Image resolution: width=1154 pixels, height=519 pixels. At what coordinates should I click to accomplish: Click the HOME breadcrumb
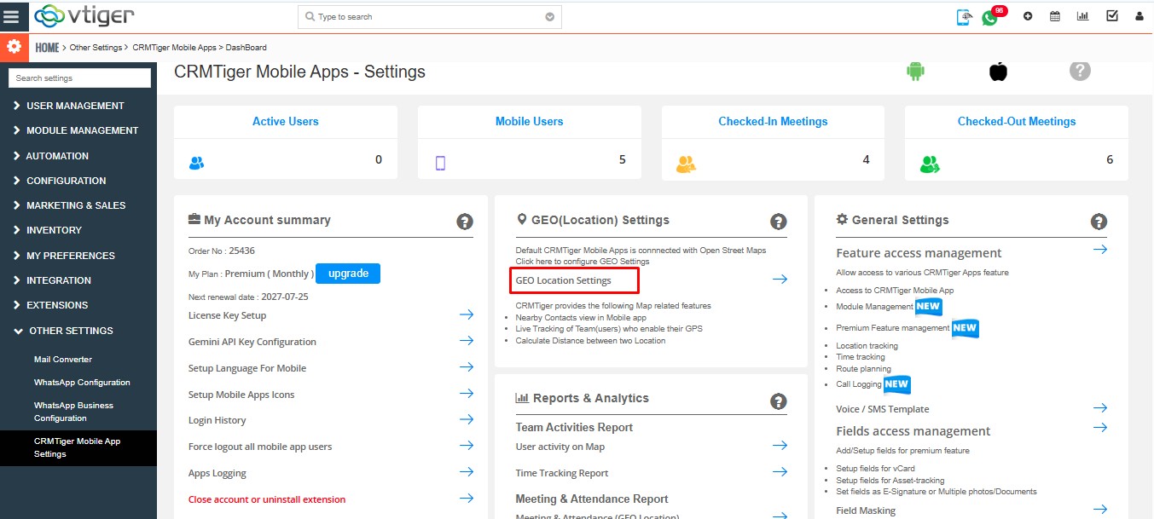47,48
